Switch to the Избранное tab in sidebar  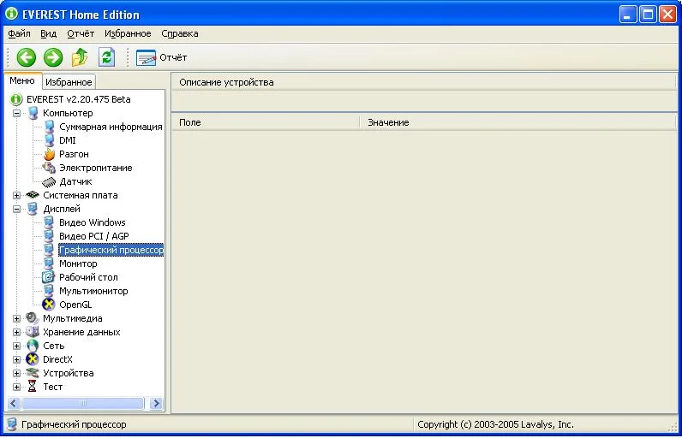coord(69,82)
